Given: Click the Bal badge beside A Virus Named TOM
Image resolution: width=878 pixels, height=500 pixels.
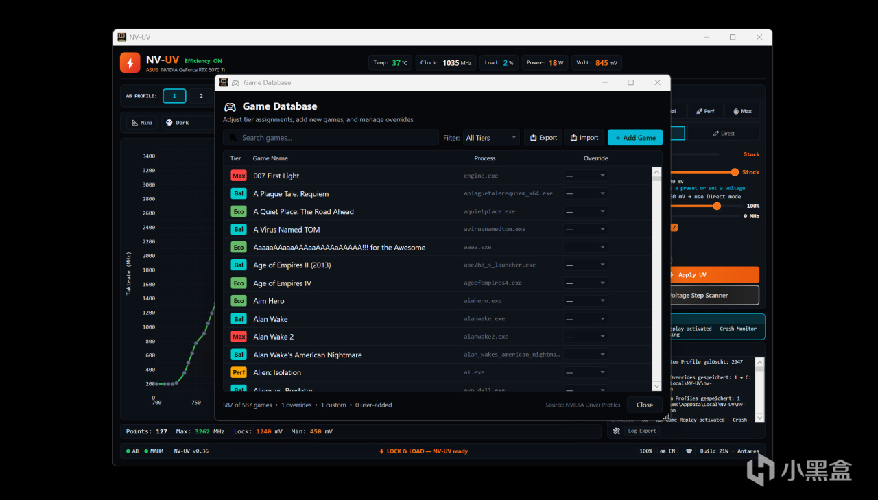Looking at the screenshot, I should [x=239, y=229].
